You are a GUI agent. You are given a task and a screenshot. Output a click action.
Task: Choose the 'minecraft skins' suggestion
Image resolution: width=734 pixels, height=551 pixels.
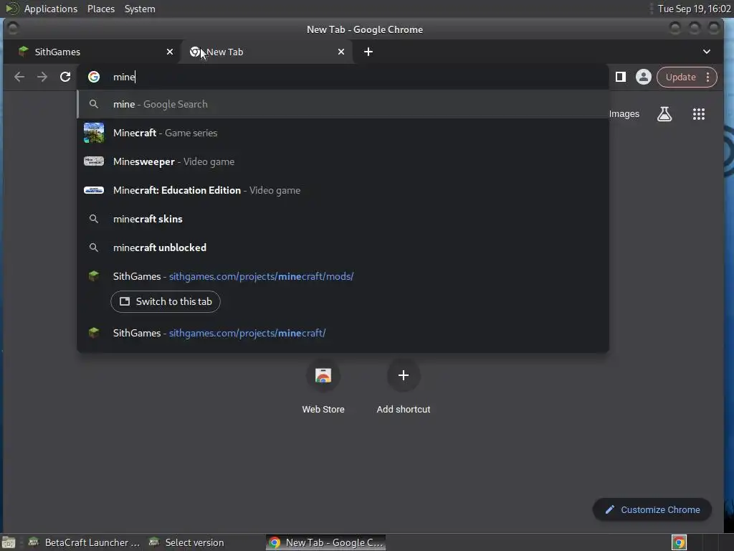[343, 219]
